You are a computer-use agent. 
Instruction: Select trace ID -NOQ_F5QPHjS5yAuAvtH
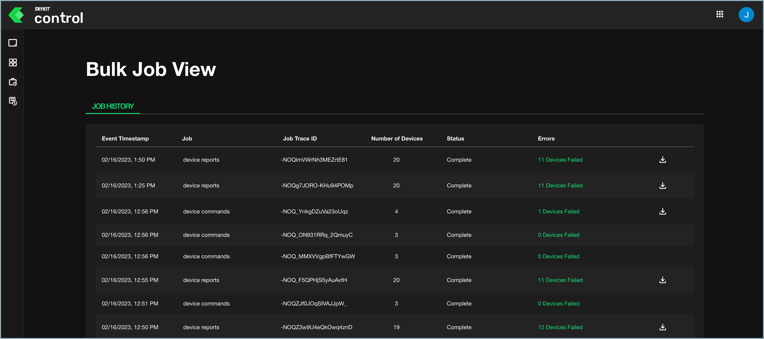point(314,280)
